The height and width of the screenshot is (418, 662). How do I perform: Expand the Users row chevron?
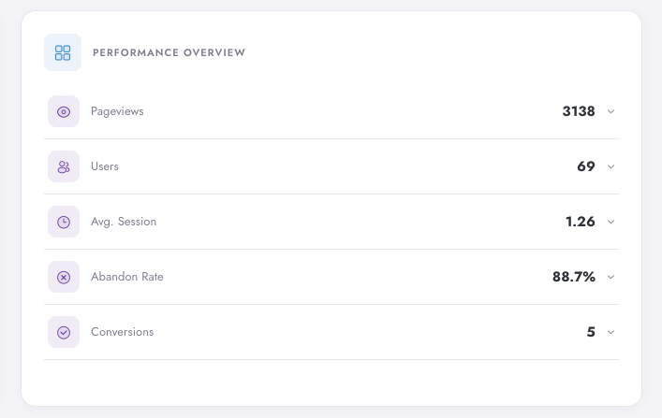tap(611, 166)
